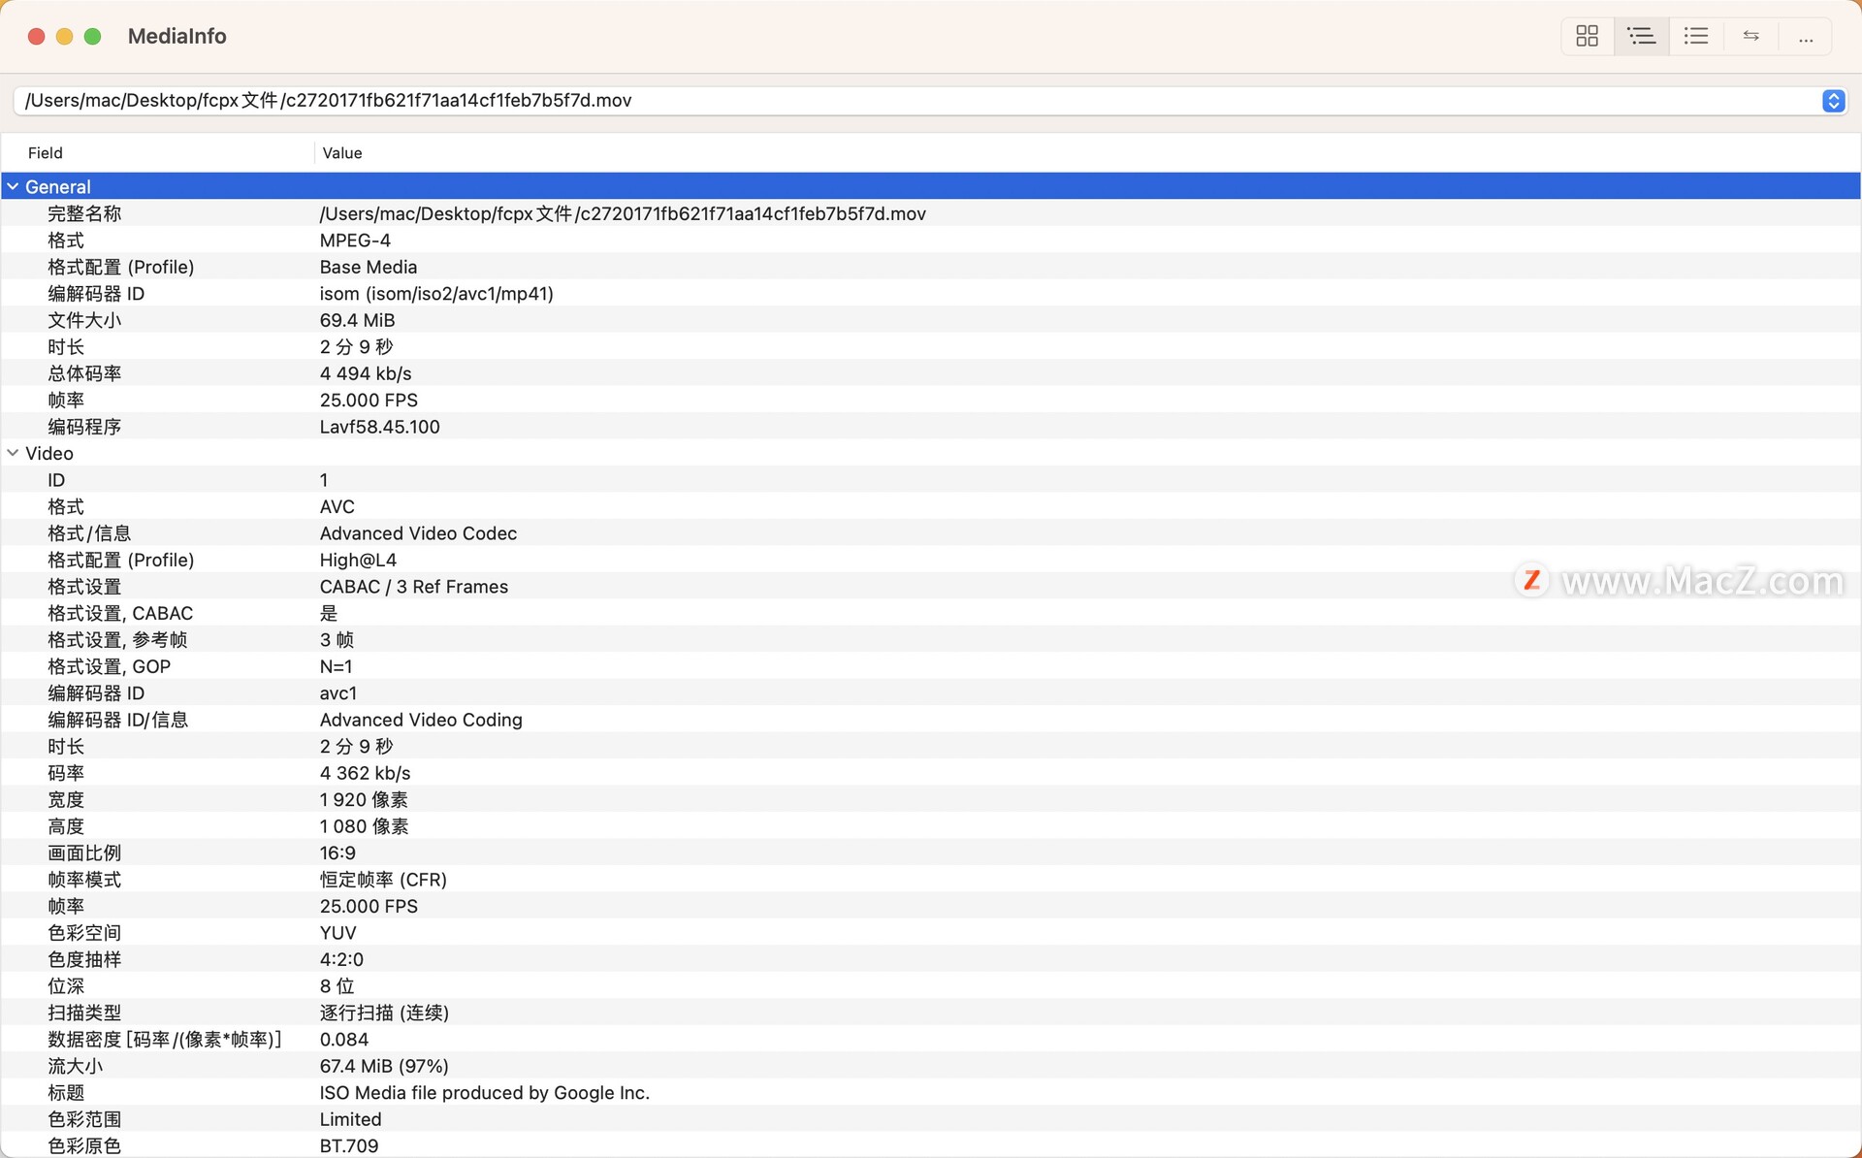Select the MPEG-4 format value
This screenshot has width=1862, height=1158.
click(355, 241)
